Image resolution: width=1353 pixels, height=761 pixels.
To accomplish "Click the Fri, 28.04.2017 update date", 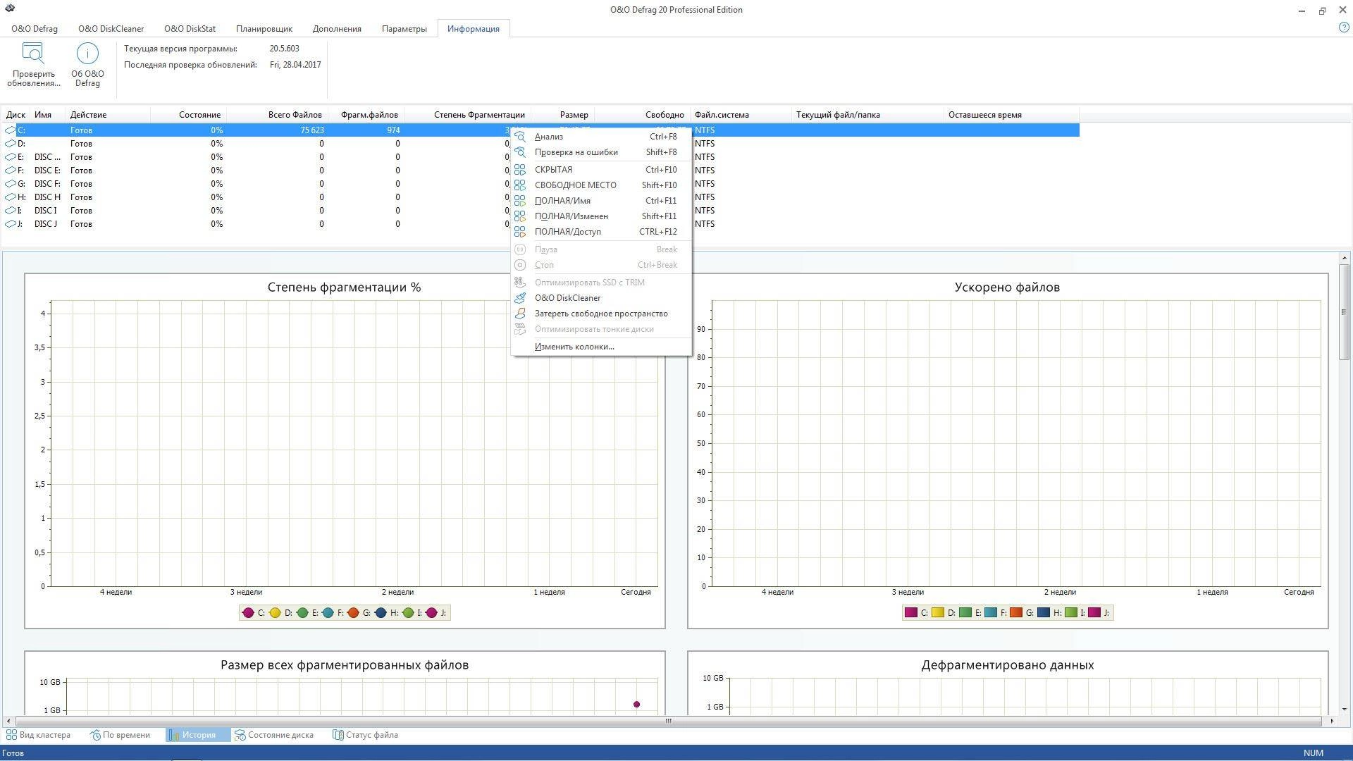I will click(295, 65).
